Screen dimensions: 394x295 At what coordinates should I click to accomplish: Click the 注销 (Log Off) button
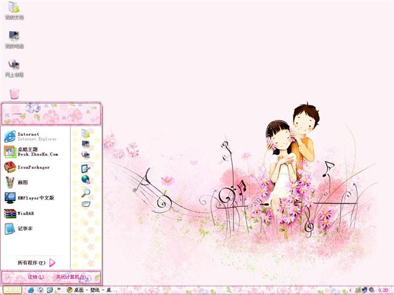coord(36,277)
